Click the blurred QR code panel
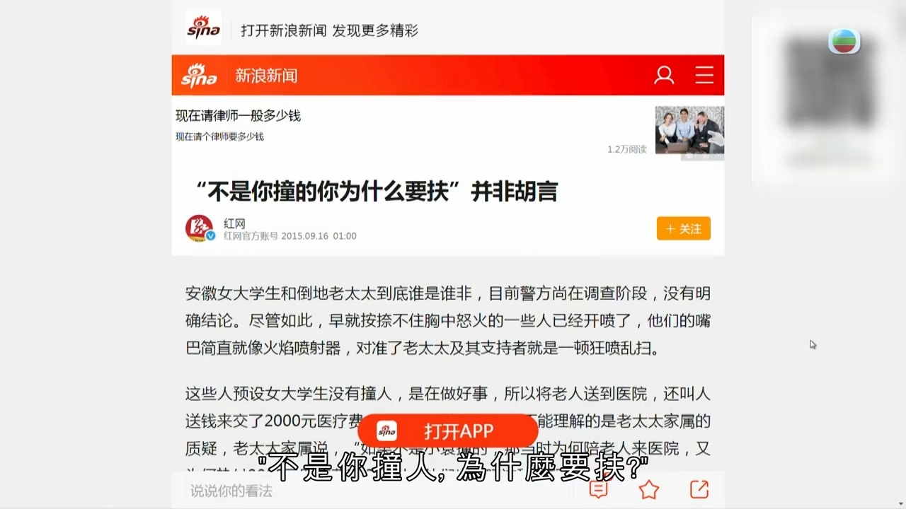 (828, 99)
